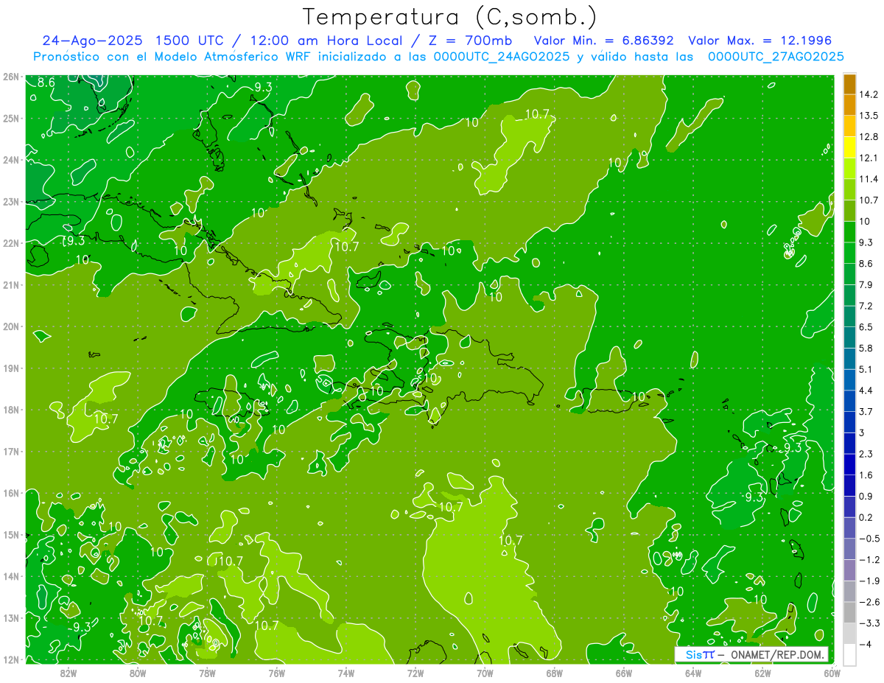Pick the white swatch below -4

[849, 654]
